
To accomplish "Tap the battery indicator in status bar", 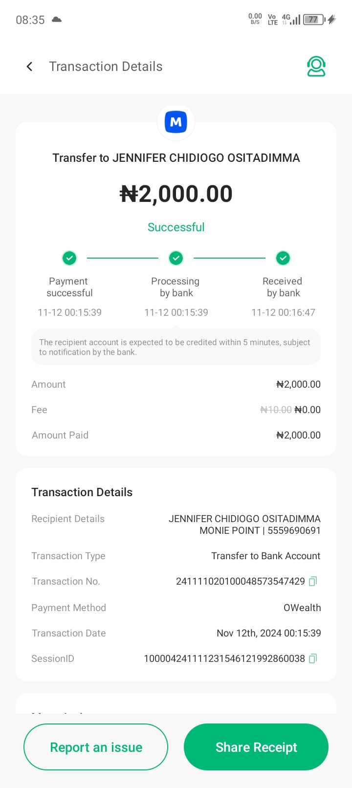I will pos(314,20).
